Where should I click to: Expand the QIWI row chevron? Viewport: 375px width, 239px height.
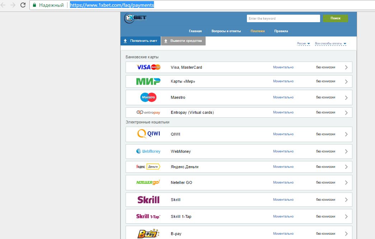(x=346, y=134)
